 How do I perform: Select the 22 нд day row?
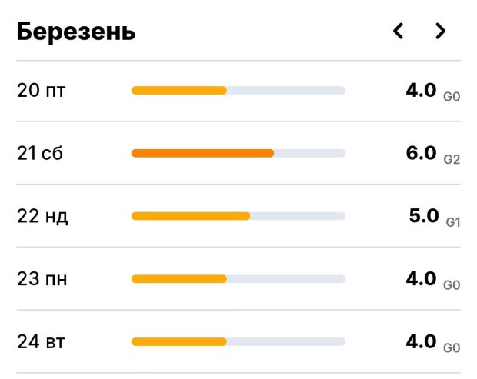[43, 216]
